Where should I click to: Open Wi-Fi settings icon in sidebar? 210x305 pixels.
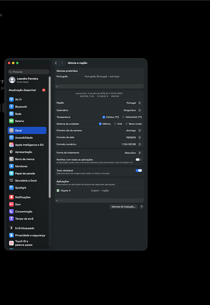pyautogui.click(x=11, y=99)
